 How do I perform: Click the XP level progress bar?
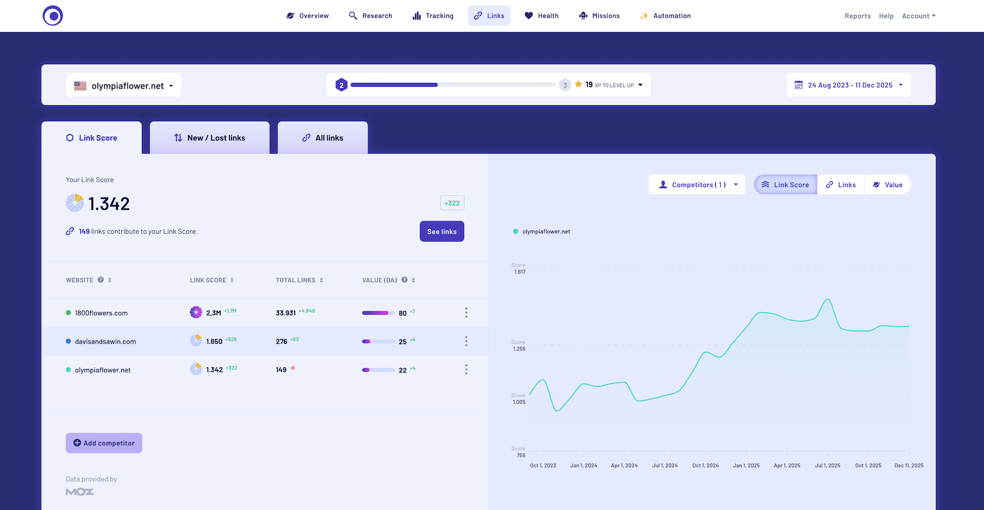click(x=453, y=85)
